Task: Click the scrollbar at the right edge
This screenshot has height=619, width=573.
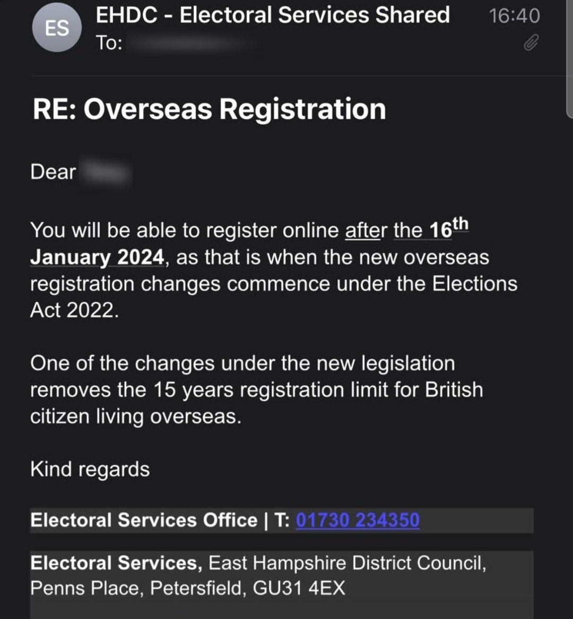Action: (x=569, y=58)
